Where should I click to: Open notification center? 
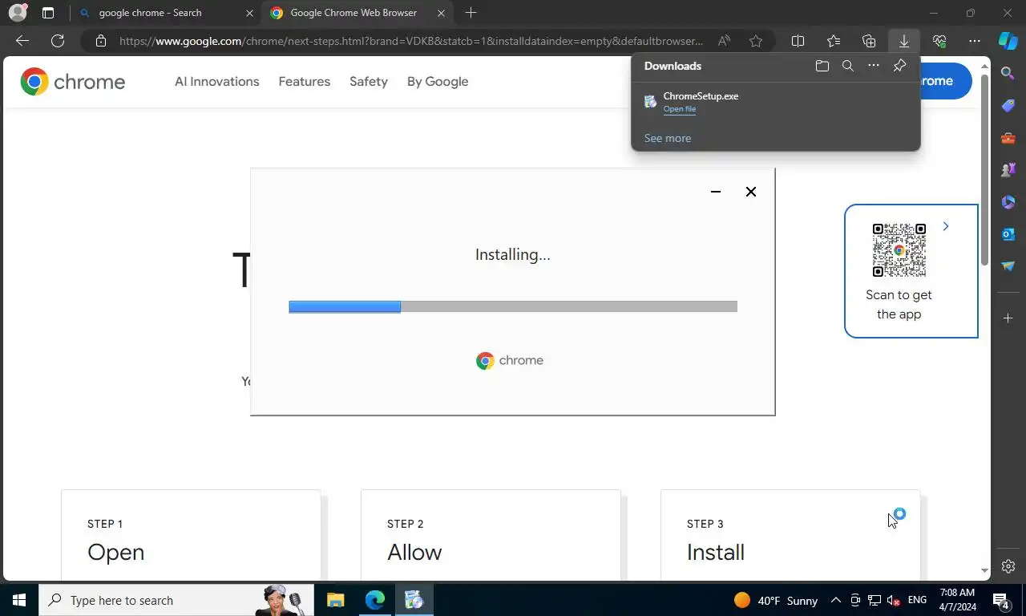point(1002,600)
